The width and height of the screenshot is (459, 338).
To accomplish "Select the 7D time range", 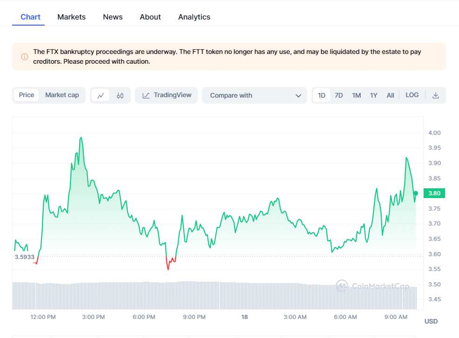I will click(x=339, y=95).
